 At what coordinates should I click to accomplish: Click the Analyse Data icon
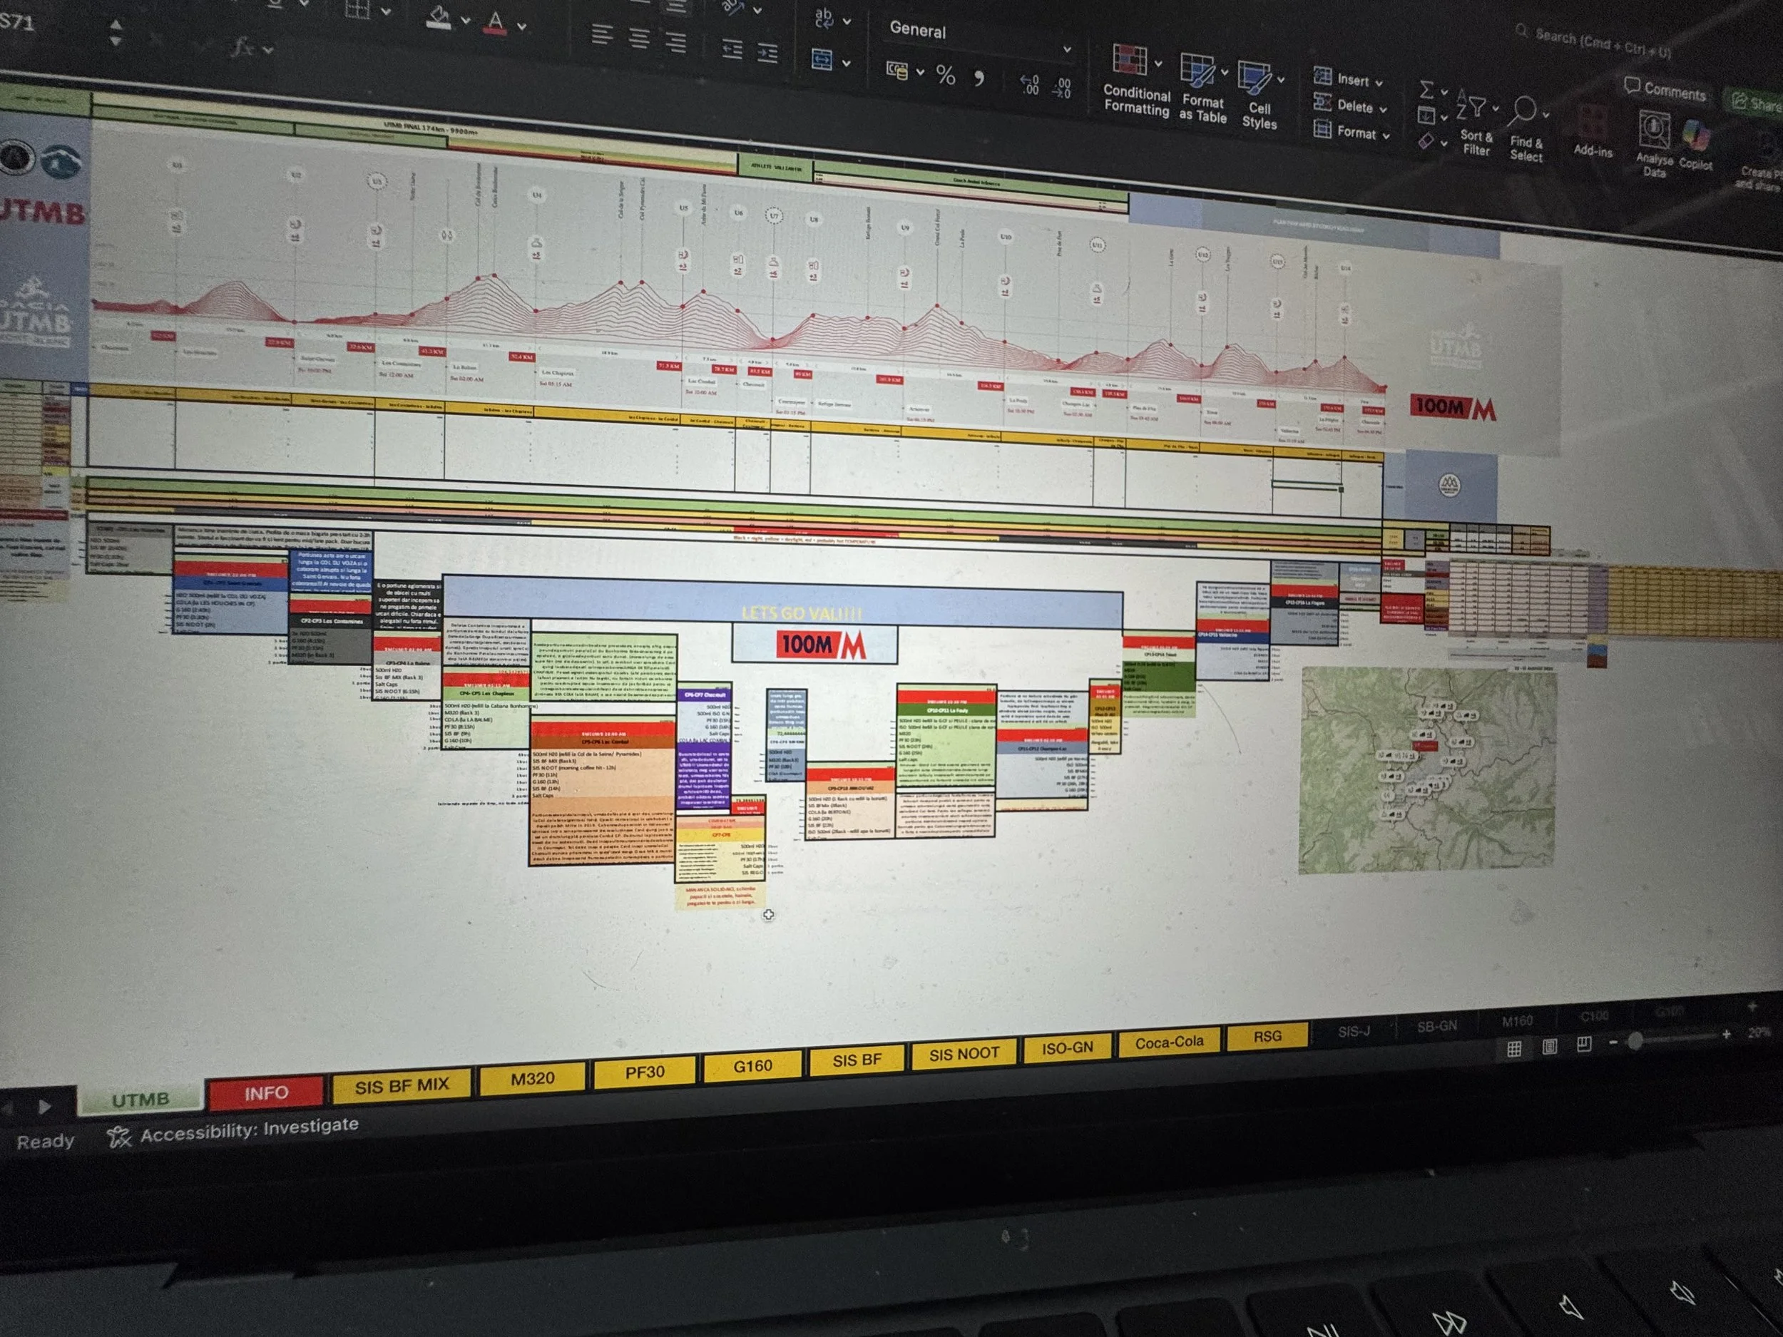tap(1653, 130)
